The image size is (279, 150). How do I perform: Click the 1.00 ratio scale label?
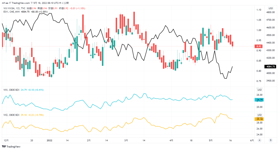[259, 30]
